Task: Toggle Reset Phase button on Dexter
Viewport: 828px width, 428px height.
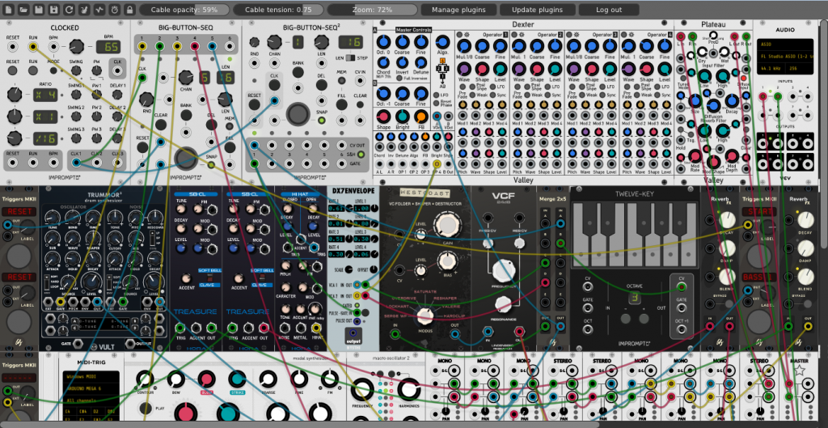Action: (x=436, y=104)
